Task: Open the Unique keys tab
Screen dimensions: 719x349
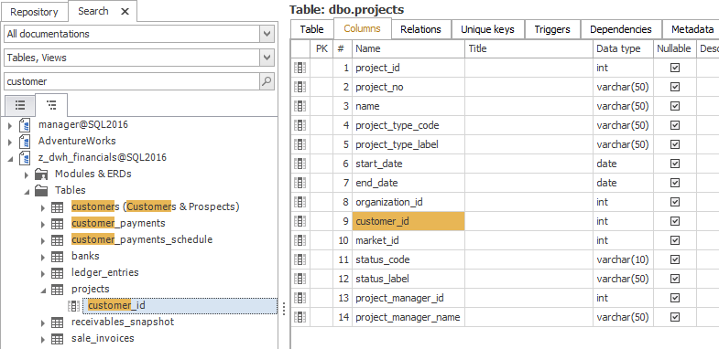Action: (487, 29)
